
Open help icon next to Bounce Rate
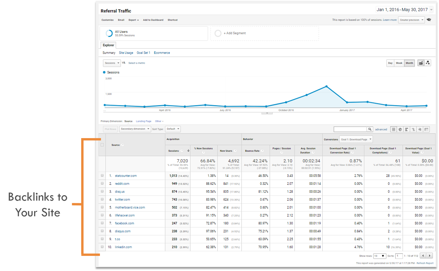point(263,151)
